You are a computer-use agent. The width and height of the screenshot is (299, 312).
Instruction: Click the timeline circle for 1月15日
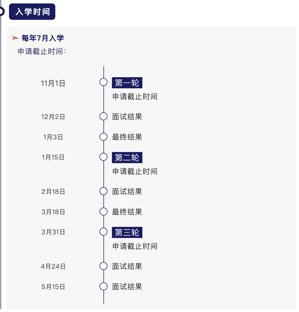click(103, 157)
